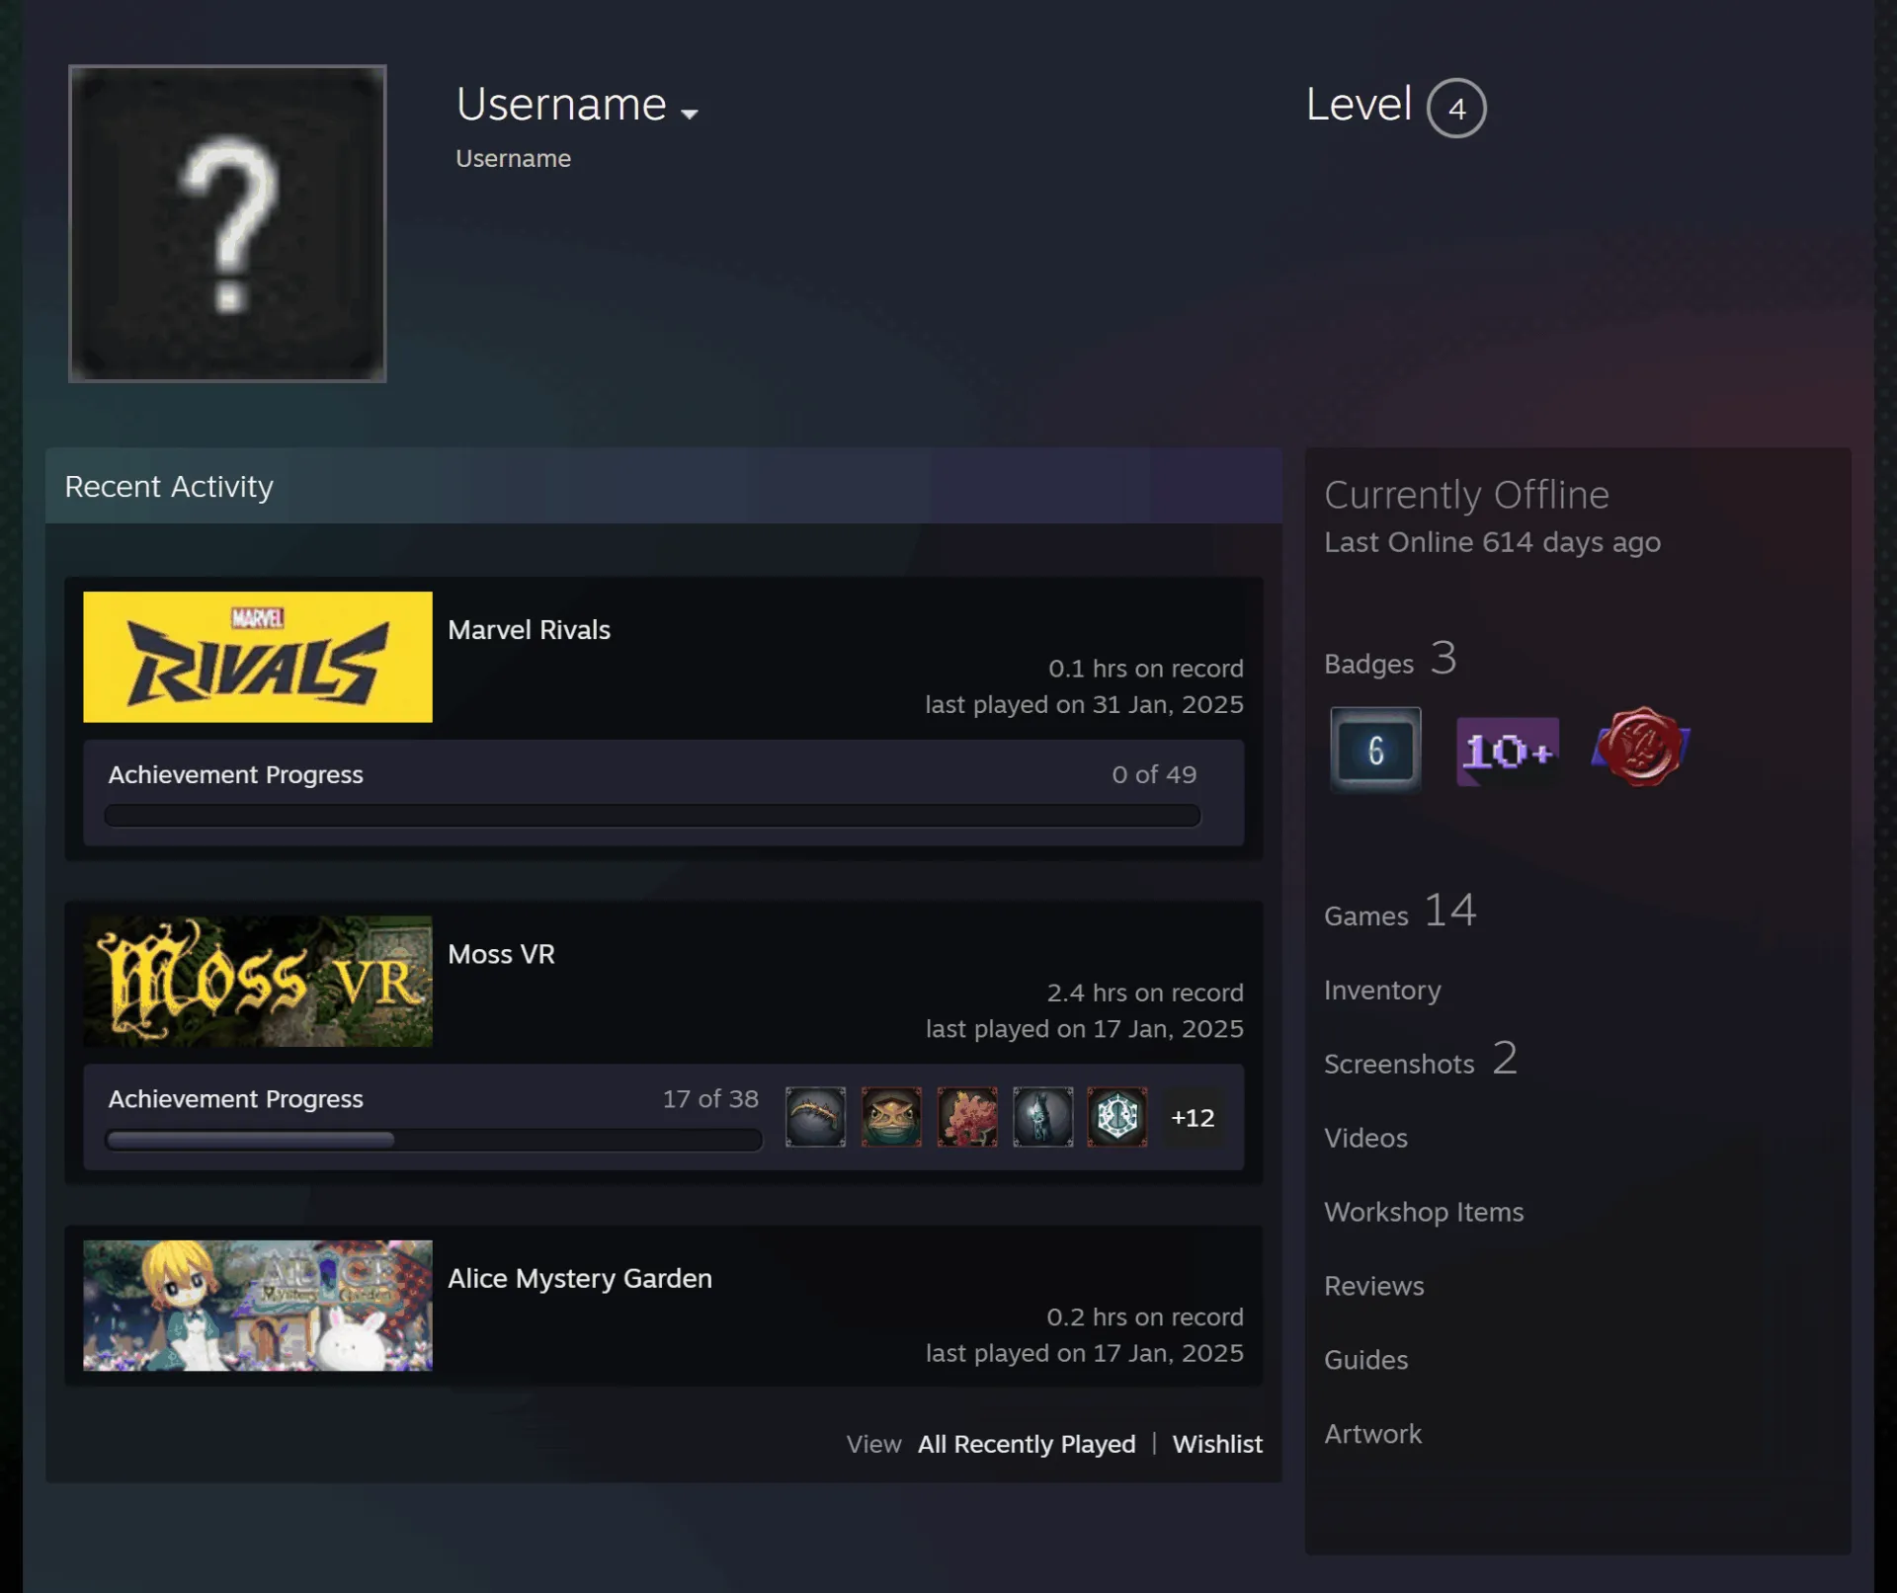Open the Marvel Rivals game banner
This screenshot has width=1897, height=1593.
pos(258,657)
